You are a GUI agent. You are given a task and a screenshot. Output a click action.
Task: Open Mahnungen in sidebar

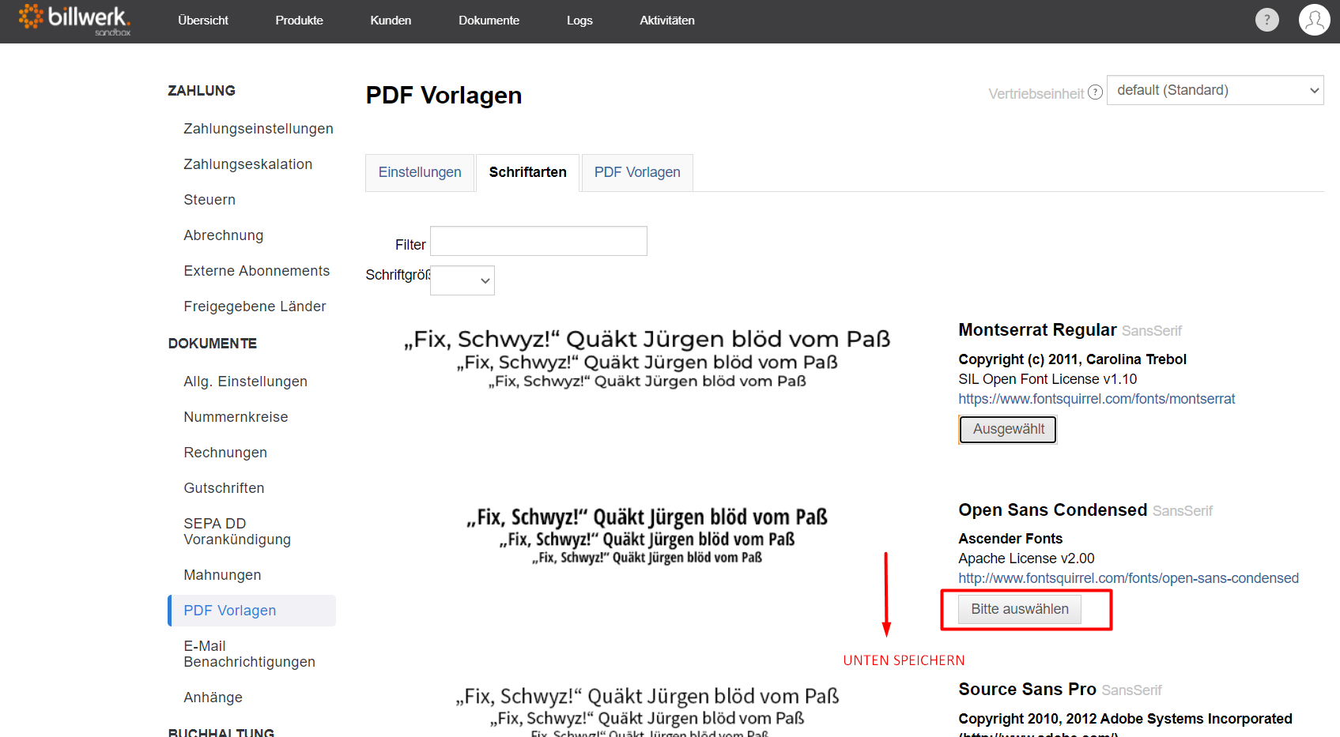pyautogui.click(x=222, y=575)
